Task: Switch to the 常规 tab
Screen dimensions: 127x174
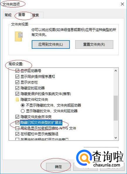Action: tap(8, 15)
